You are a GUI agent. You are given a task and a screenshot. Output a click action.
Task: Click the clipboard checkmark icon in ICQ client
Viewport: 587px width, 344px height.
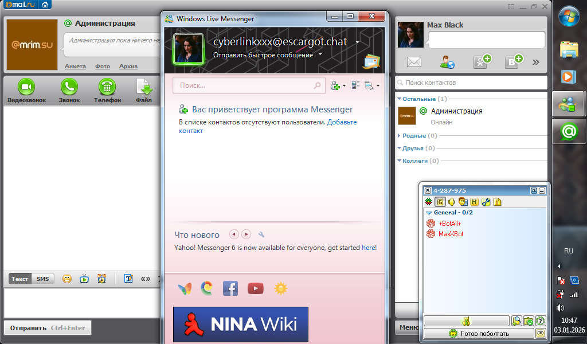click(528, 321)
